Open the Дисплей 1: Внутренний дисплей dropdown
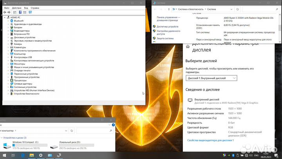Screen dimensions: 282x159 coord(211,78)
